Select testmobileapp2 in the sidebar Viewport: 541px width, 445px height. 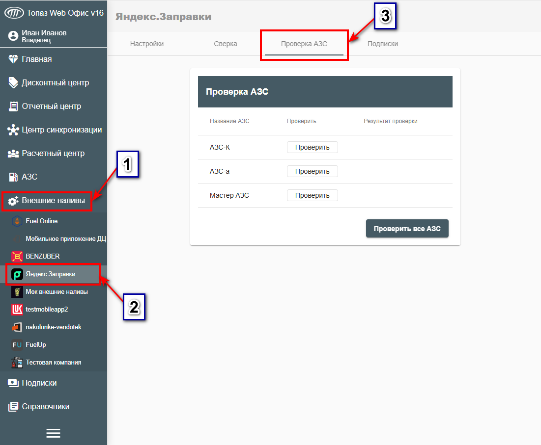tap(54, 309)
